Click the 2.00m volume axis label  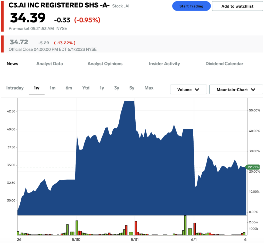pos(253,222)
